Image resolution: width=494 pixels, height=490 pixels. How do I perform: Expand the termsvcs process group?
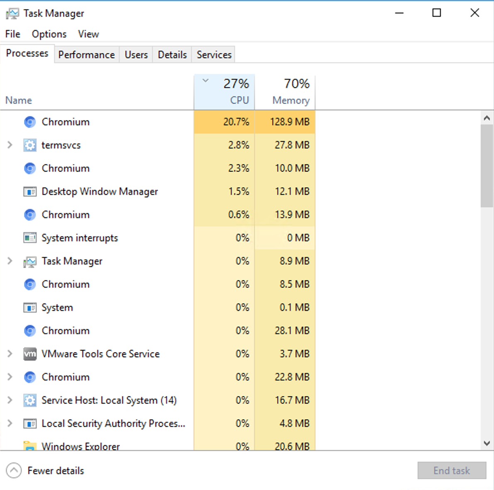point(10,145)
